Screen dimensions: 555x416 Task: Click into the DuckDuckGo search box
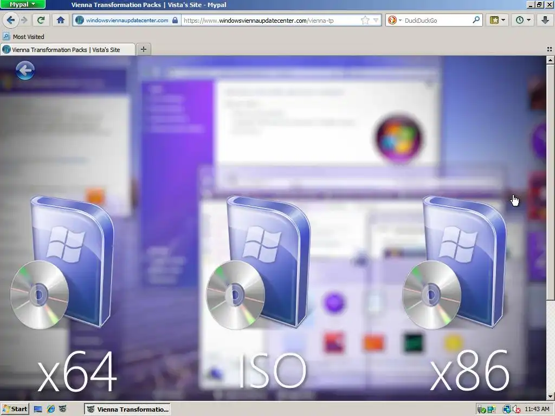[x=437, y=21]
